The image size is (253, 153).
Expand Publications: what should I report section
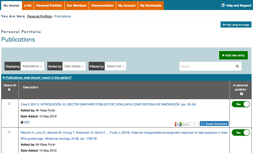37,77
